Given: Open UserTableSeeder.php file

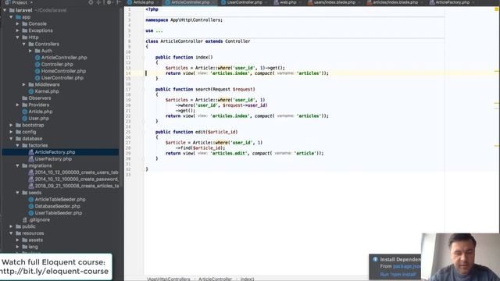Looking at the screenshot, I should coord(59,213).
